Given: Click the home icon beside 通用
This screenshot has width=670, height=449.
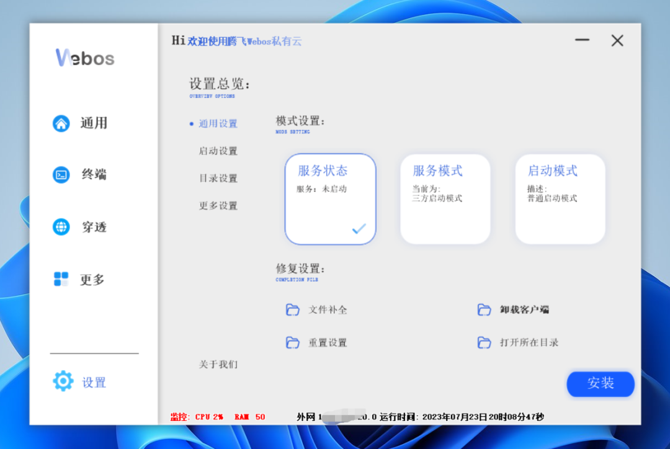Looking at the screenshot, I should 61,123.
